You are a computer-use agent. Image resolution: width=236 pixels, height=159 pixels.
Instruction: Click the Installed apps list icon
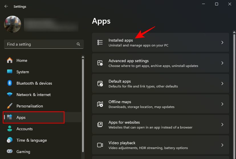tap(100, 42)
